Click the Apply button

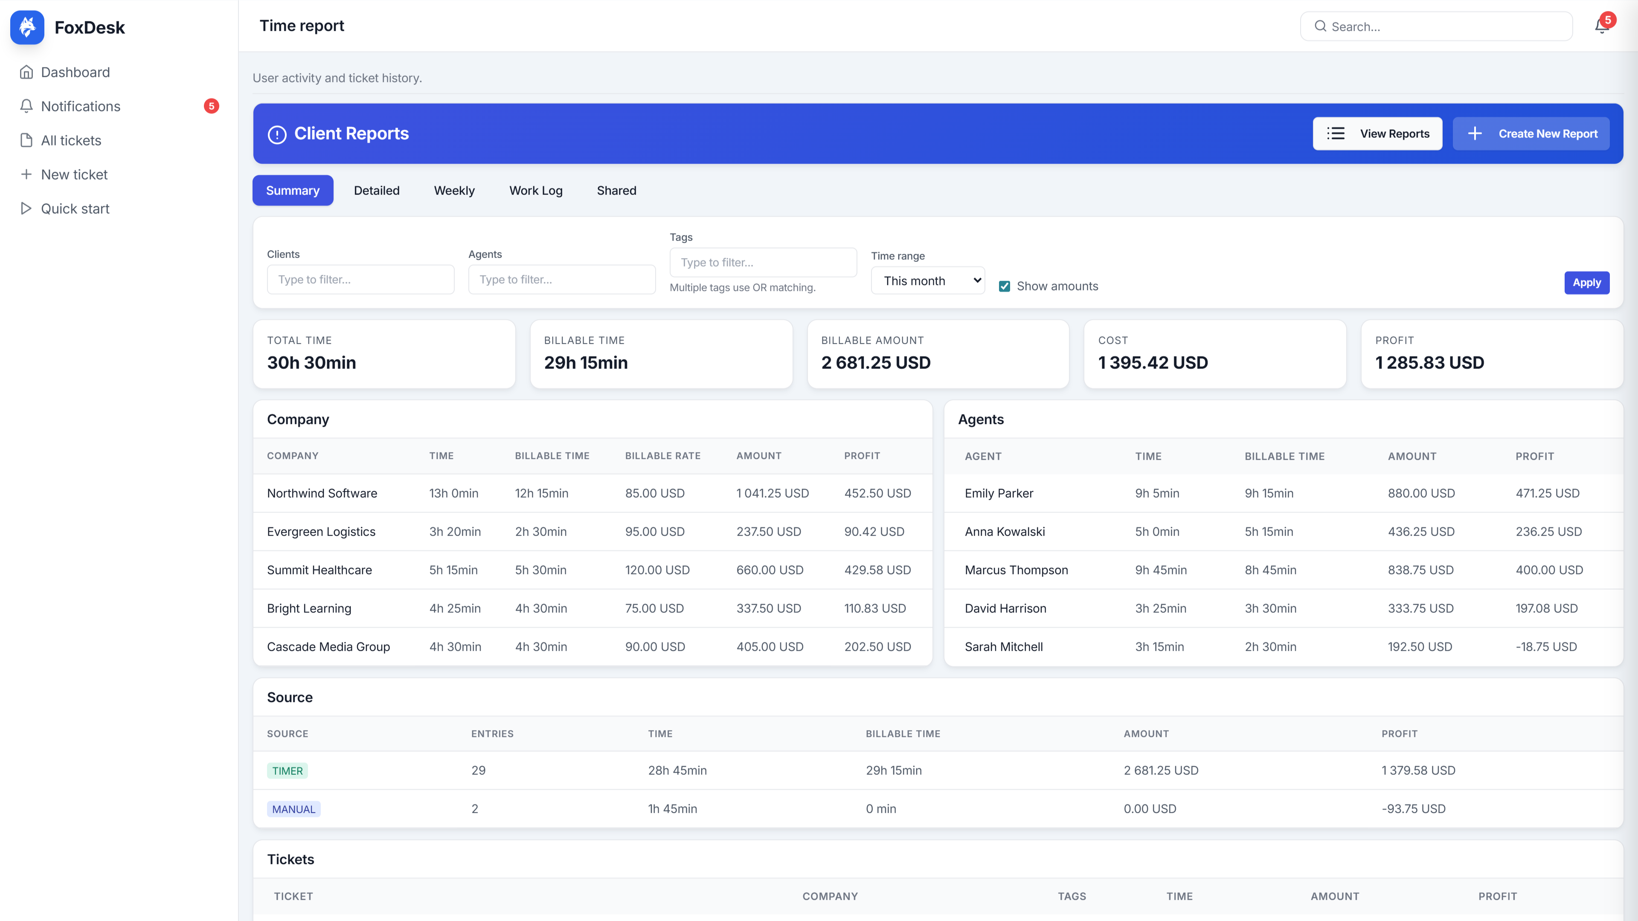[1586, 282]
